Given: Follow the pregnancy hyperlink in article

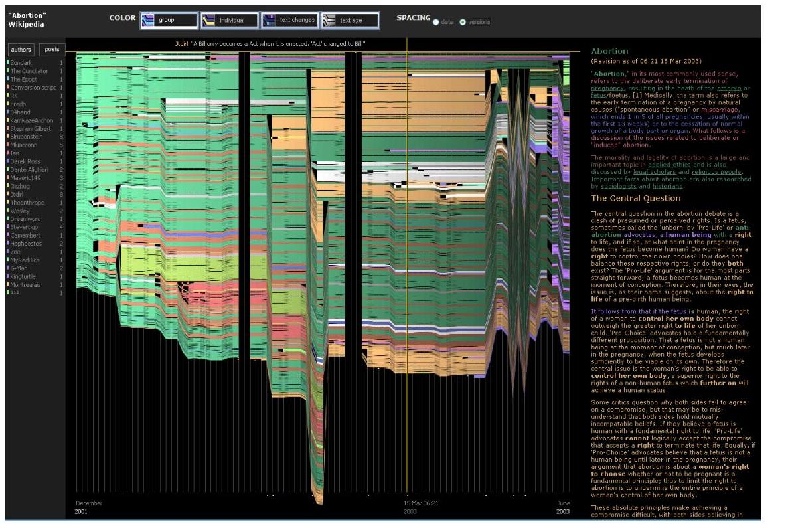Looking at the screenshot, I should [607, 88].
